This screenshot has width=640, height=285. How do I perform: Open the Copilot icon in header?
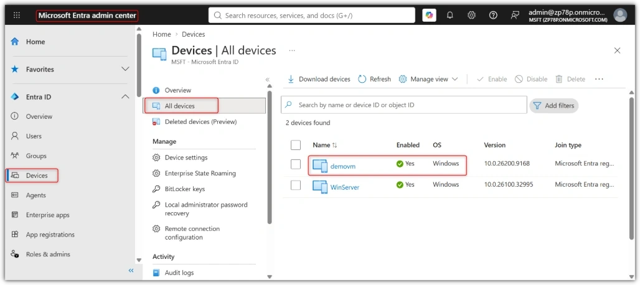click(x=429, y=15)
